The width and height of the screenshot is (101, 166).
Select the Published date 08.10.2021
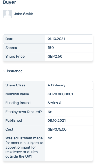(57, 120)
